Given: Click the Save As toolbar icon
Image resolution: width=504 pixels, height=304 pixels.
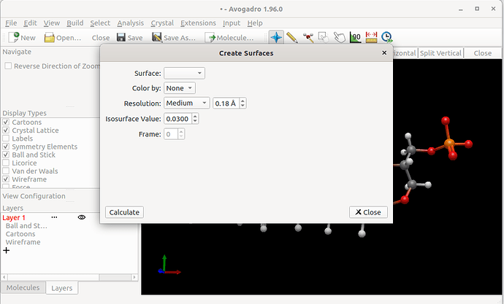Looking at the screenshot, I should point(157,37).
